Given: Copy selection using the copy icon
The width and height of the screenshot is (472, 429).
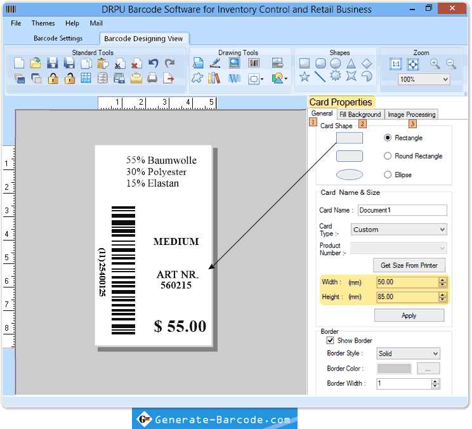Looking at the screenshot, I should pos(86,63).
